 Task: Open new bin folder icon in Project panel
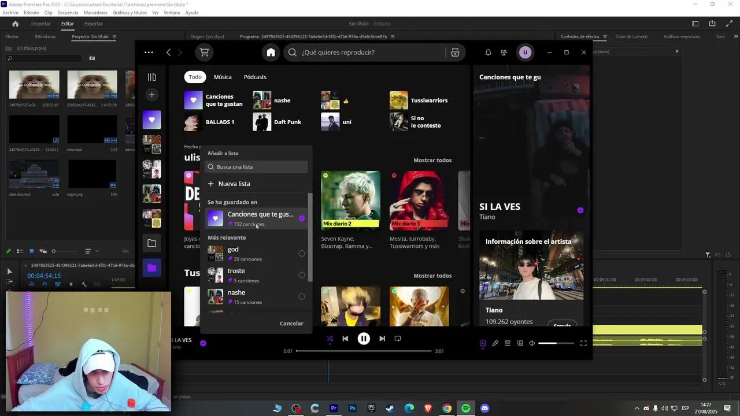tap(92, 58)
